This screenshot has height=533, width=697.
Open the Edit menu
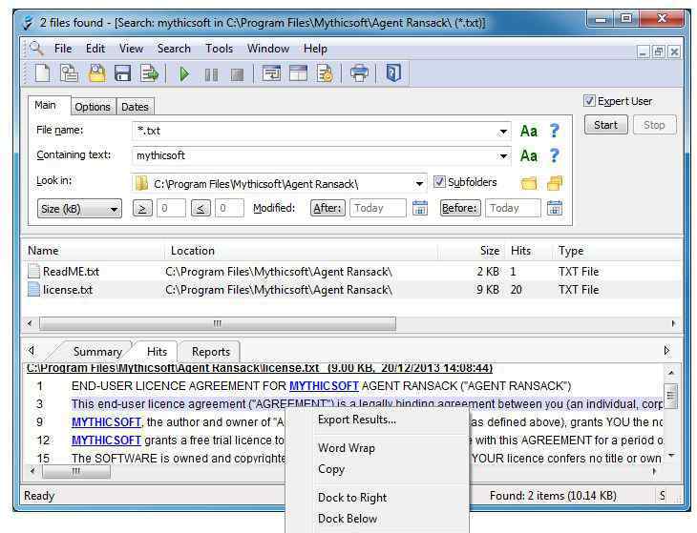pyautogui.click(x=95, y=49)
